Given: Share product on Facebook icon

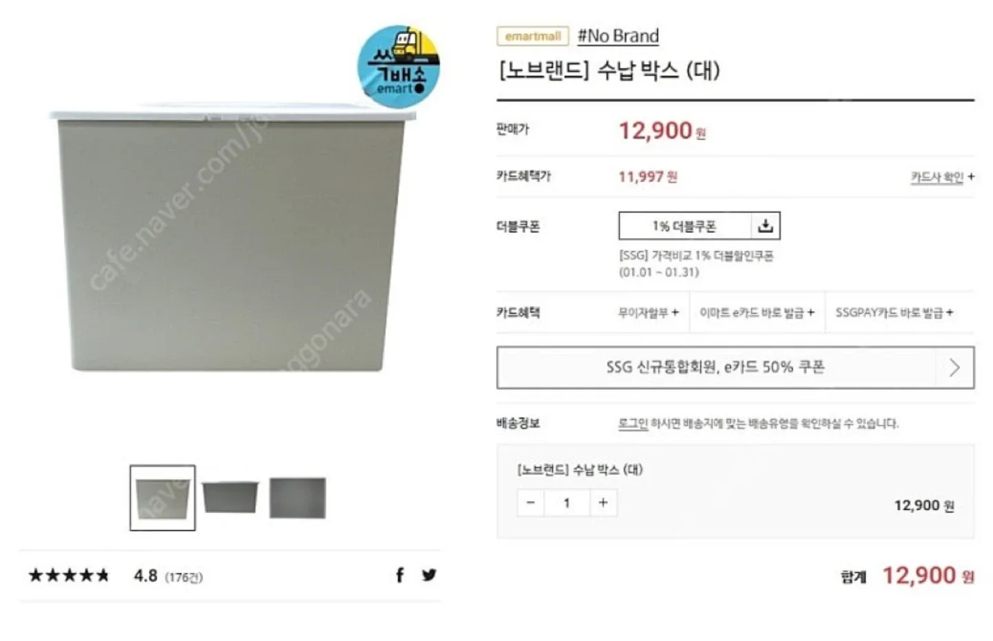Looking at the screenshot, I should [x=400, y=575].
